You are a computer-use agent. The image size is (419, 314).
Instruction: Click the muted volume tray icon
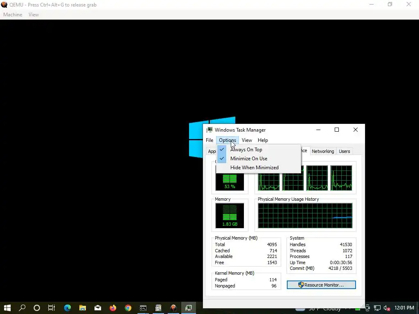pos(386,308)
